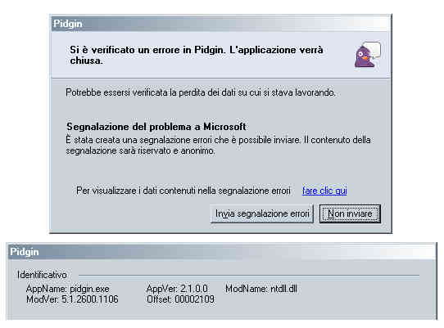Click the 'È stata creata una segnalazione errori' paragraph

219,146
